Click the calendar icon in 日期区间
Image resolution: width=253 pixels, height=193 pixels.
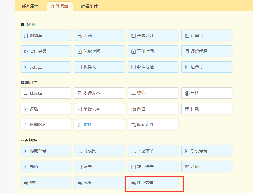[26, 125]
